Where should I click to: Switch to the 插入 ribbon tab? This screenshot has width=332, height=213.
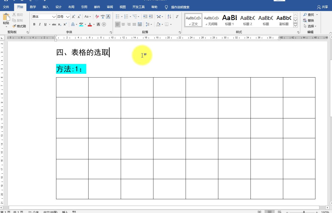45,7
